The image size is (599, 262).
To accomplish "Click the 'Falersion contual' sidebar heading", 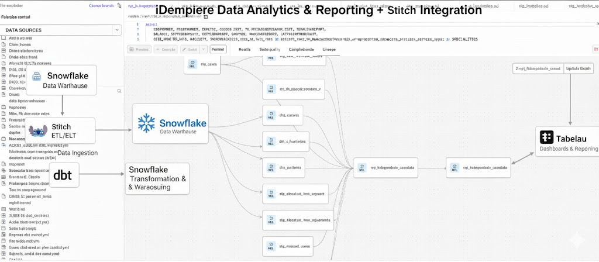I will click(16, 17).
